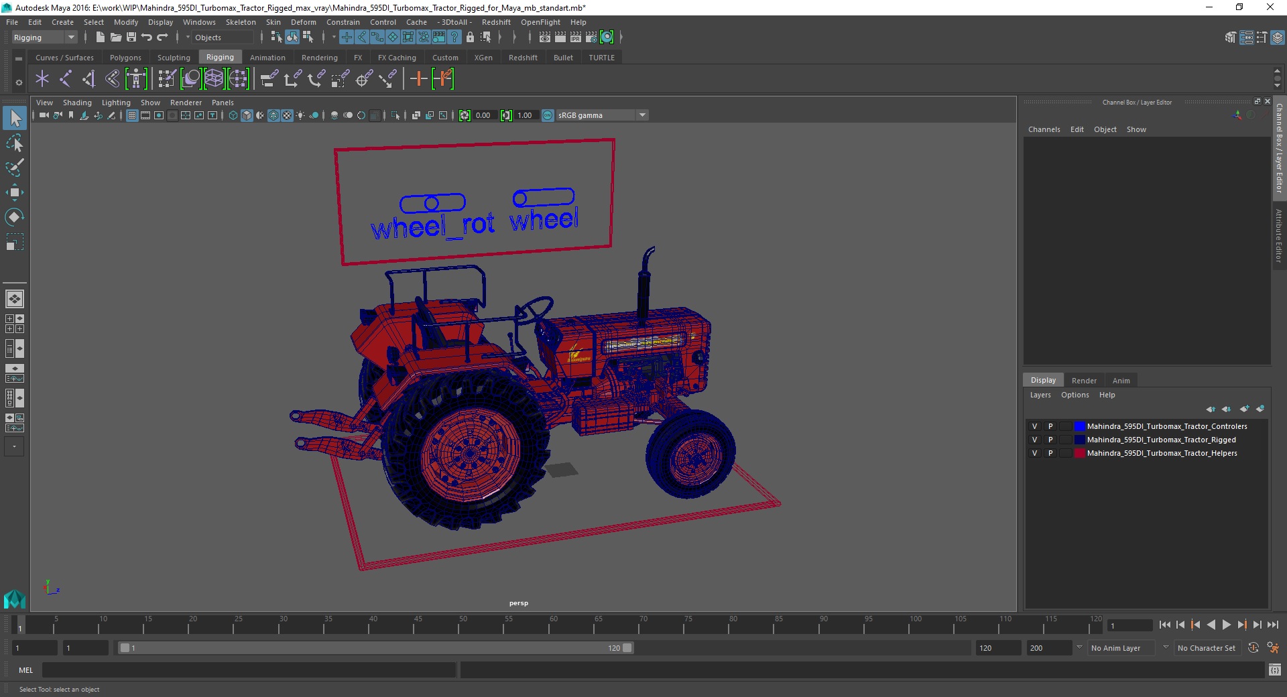Click Object in the Channel Box menu
The width and height of the screenshot is (1287, 697).
(x=1105, y=129)
